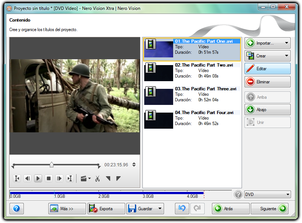Click the Exporta button
This screenshot has width=302, height=223.
coord(106,209)
